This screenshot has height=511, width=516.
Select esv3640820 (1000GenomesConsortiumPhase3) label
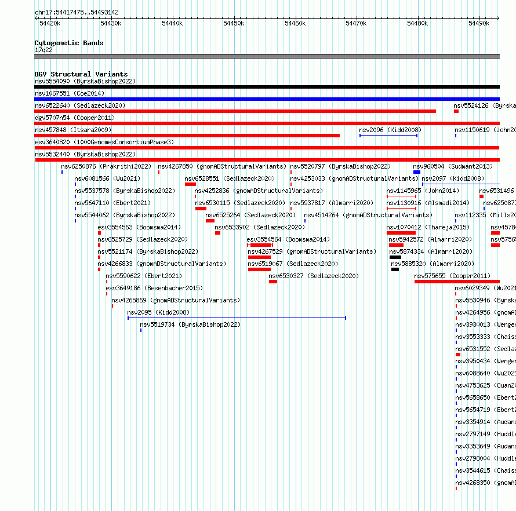click(104, 142)
